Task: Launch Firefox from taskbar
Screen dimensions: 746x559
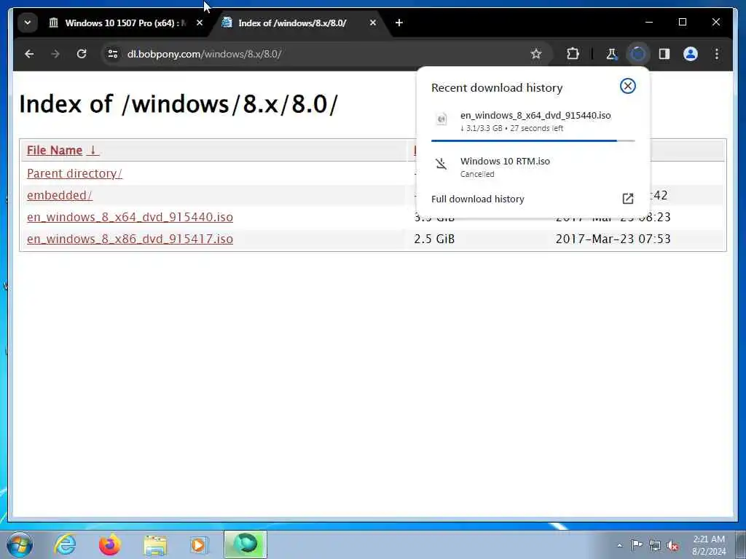Action: (109, 544)
